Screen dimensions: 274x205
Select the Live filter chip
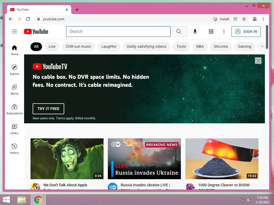(x=52, y=46)
